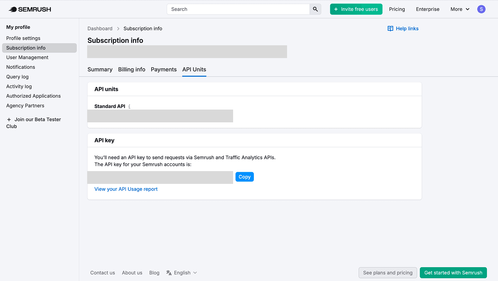
Task: Open Agency Partners in sidebar
Action: (x=25, y=106)
